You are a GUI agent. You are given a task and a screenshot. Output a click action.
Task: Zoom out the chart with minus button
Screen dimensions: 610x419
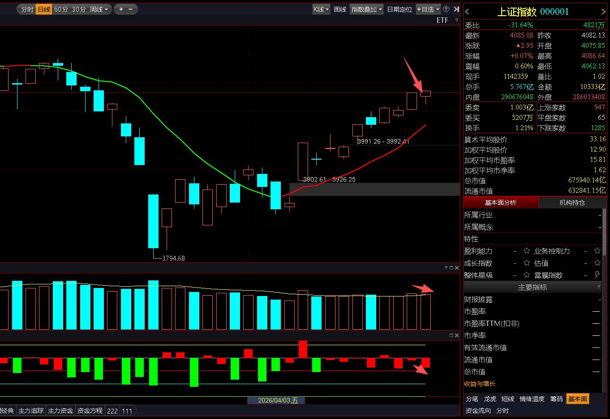(131, 9)
